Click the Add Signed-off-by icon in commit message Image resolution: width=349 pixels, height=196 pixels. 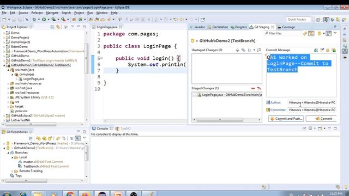pos(322,50)
